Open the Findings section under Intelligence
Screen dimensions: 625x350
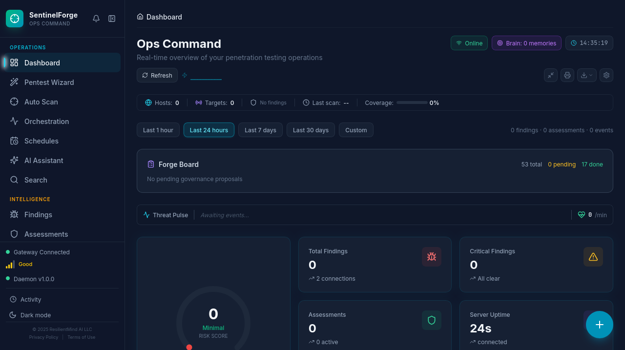coord(38,215)
